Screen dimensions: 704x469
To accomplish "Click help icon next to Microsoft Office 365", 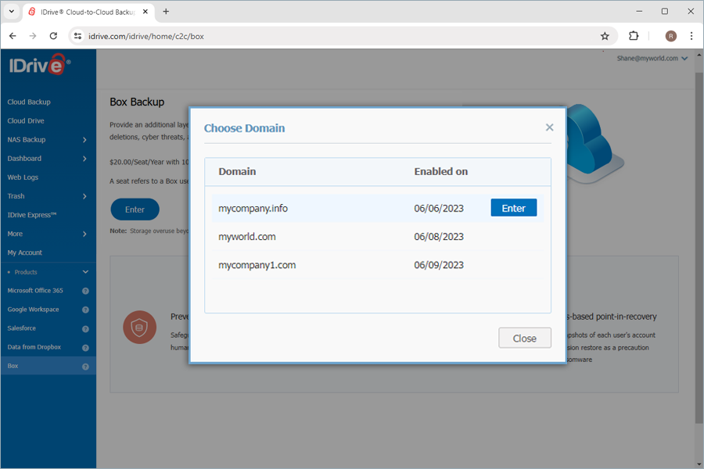I will [x=85, y=291].
